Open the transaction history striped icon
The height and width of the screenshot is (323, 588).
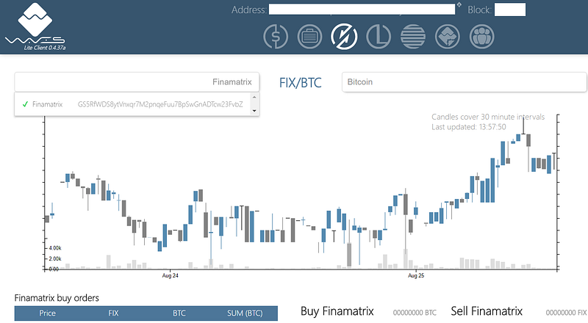tap(413, 37)
